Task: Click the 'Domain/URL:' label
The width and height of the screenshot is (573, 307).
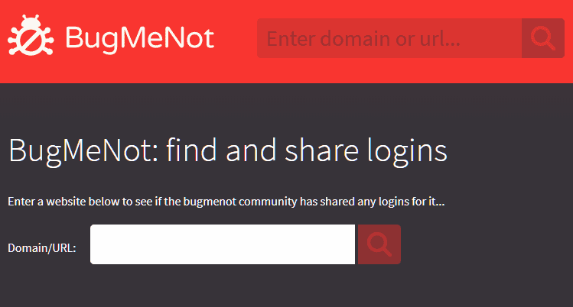Action: [42, 248]
